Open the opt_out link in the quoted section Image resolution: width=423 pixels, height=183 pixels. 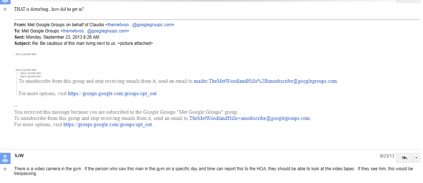(112, 94)
